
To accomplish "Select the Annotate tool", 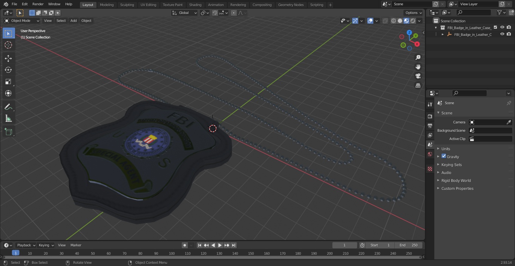I will [8, 107].
